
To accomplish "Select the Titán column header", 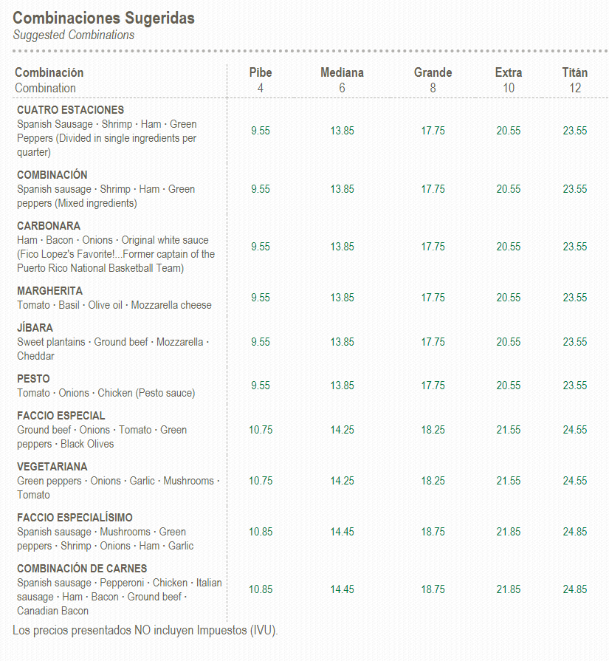I will pos(574,72).
